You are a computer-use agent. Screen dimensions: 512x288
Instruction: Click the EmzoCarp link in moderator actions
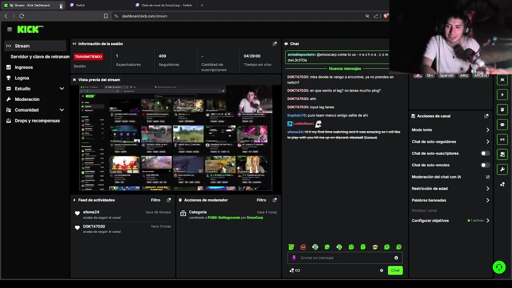255,218
